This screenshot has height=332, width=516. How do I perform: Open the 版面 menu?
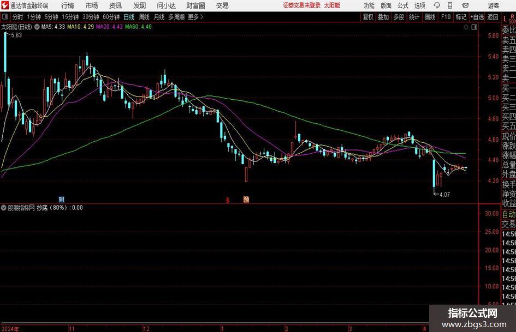coord(386,5)
